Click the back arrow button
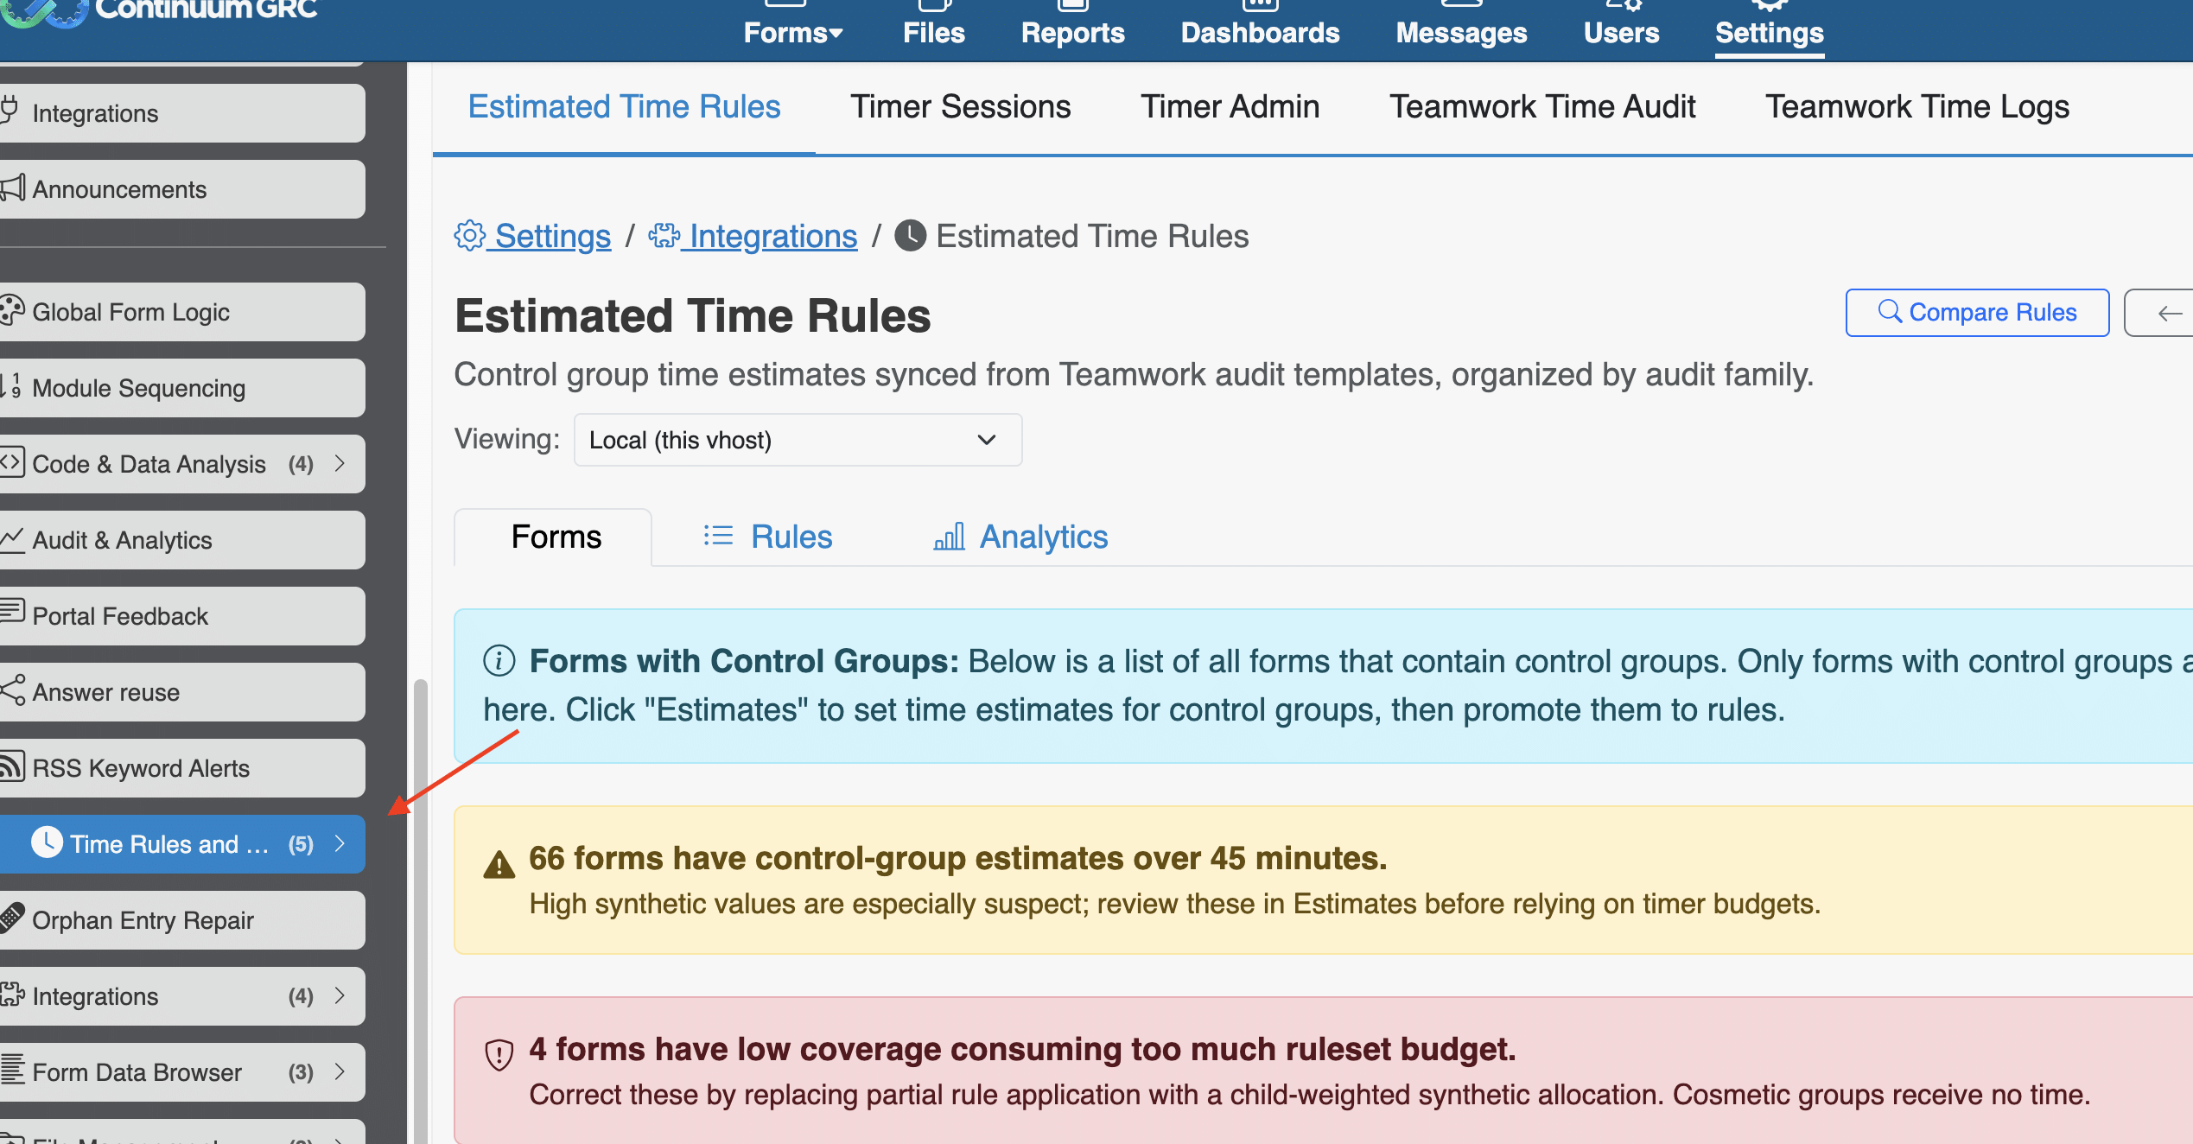 click(2160, 313)
